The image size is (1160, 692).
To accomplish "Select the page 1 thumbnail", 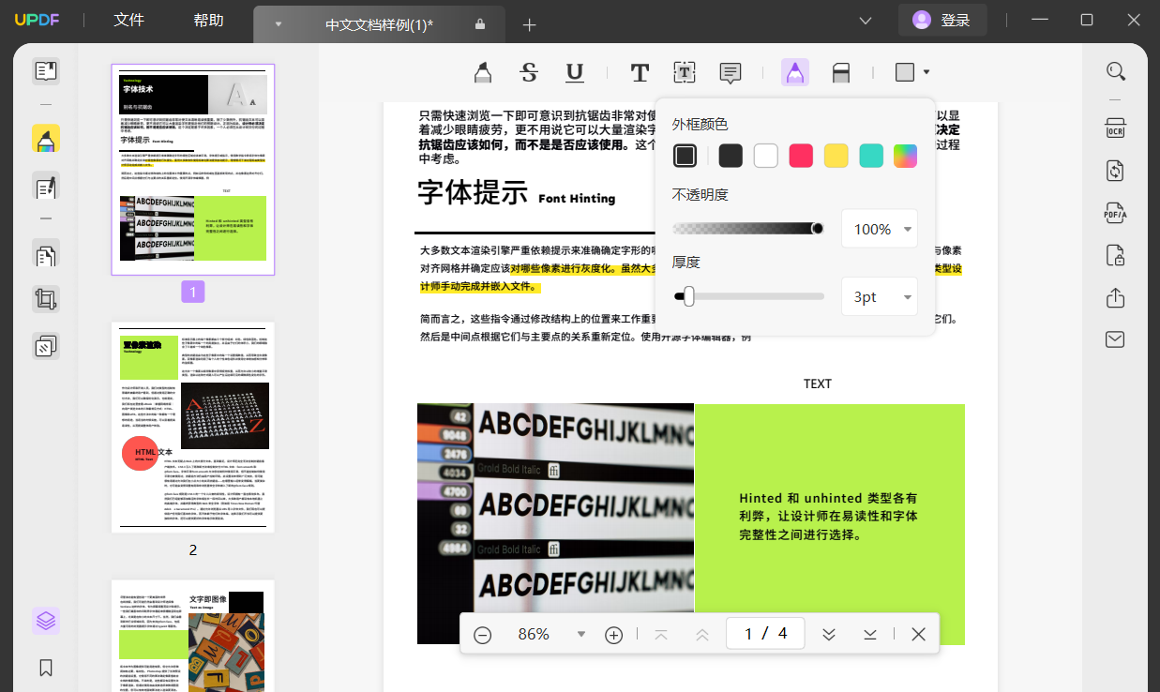I will coord(193,170).
